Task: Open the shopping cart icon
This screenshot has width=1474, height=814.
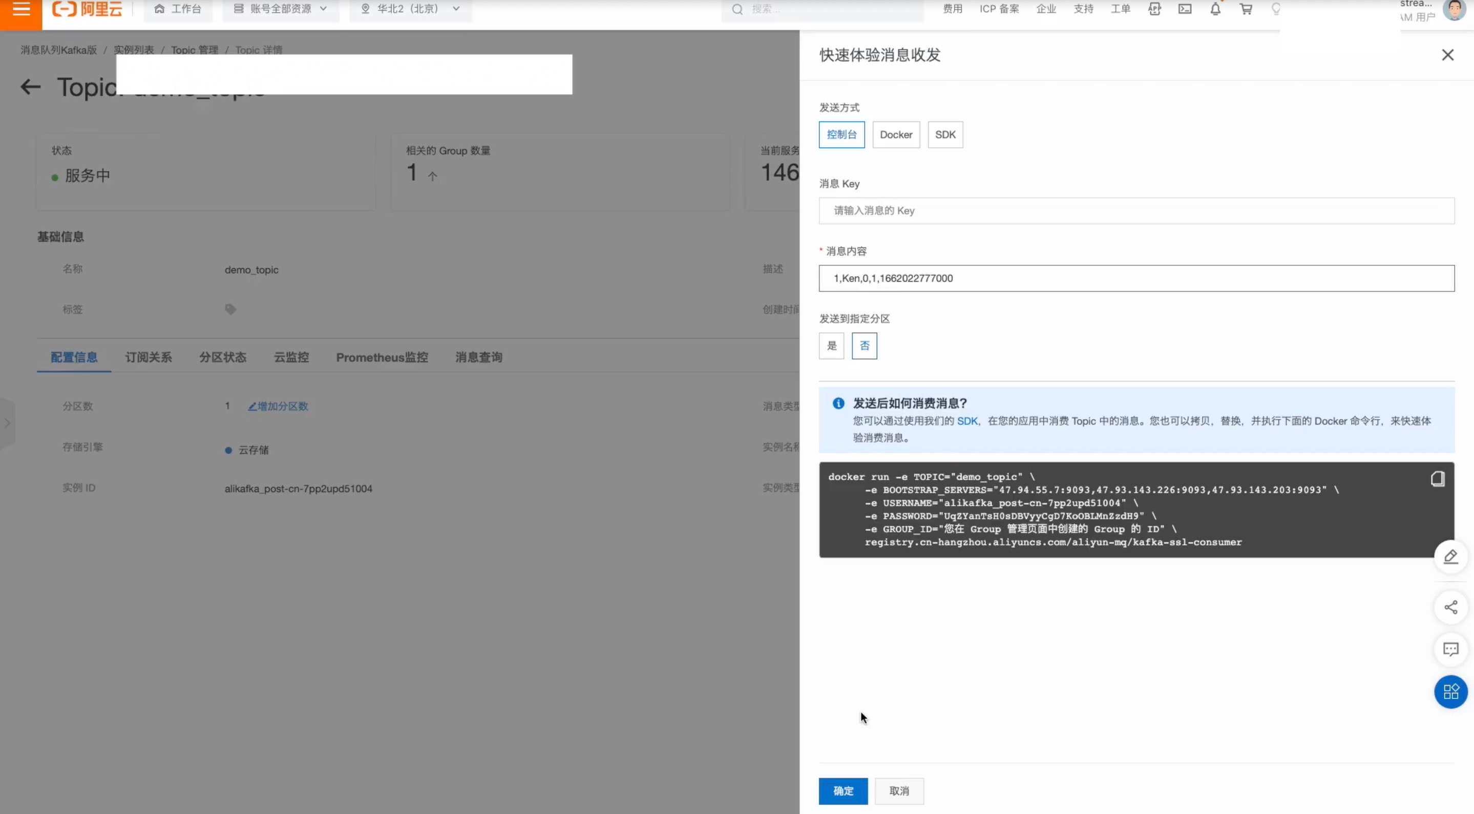Action: pyautogui.click(x=1245, y=9)
